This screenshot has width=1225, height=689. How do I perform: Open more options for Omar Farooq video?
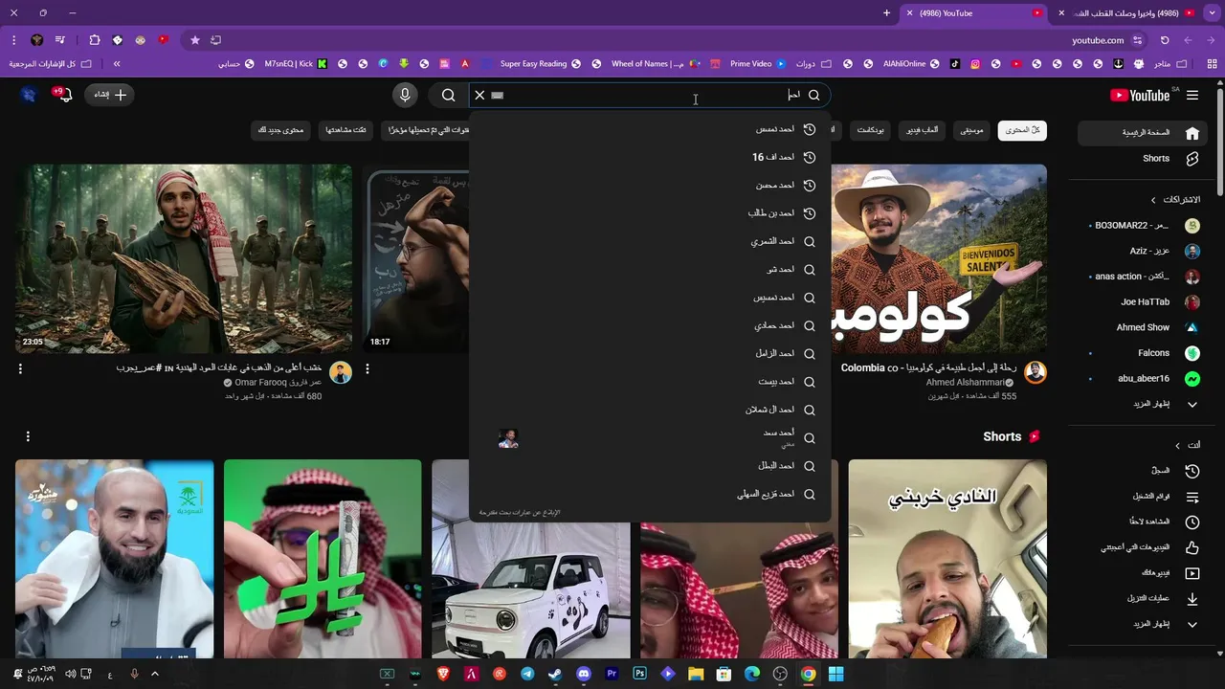coord(20,368)
